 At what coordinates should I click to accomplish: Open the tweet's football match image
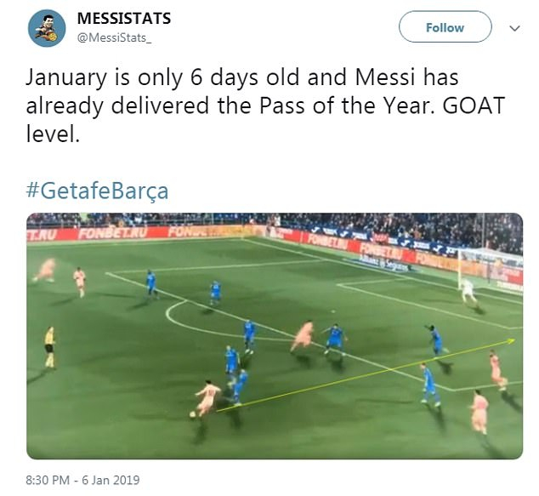[x=275, y=336]
